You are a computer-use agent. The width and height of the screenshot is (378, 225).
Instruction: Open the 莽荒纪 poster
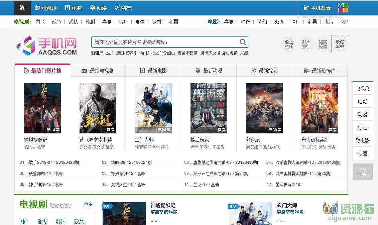click(264, 108)
